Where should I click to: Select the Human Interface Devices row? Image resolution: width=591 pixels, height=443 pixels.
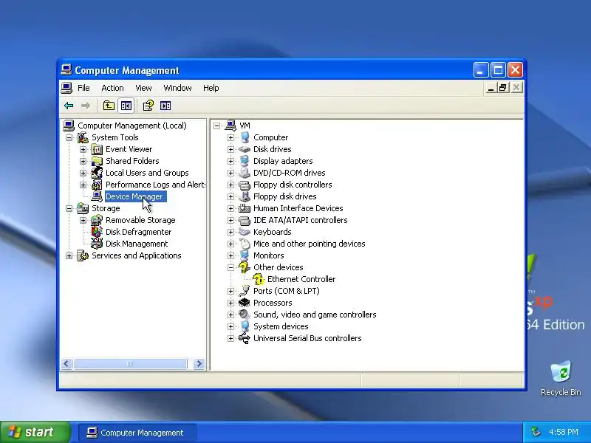point(298,208)
